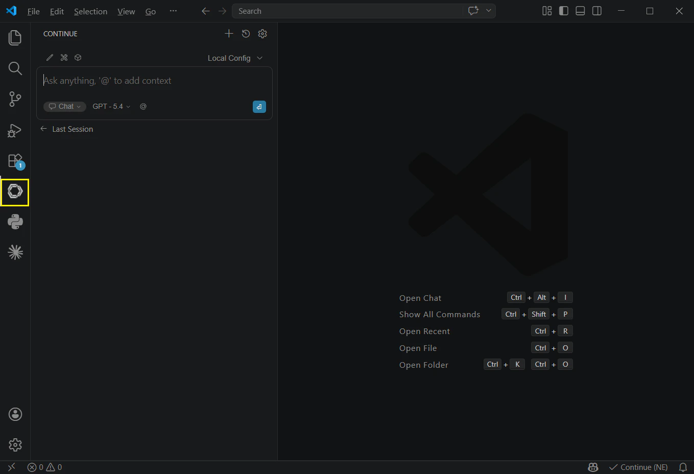Click the @ add context icon
This screenshot has height=474, width=694.
143,106
